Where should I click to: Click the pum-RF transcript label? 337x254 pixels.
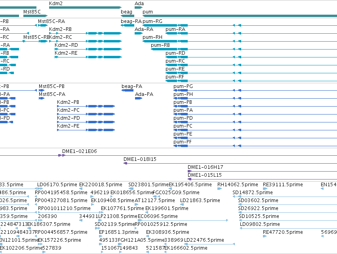[175, 77]
